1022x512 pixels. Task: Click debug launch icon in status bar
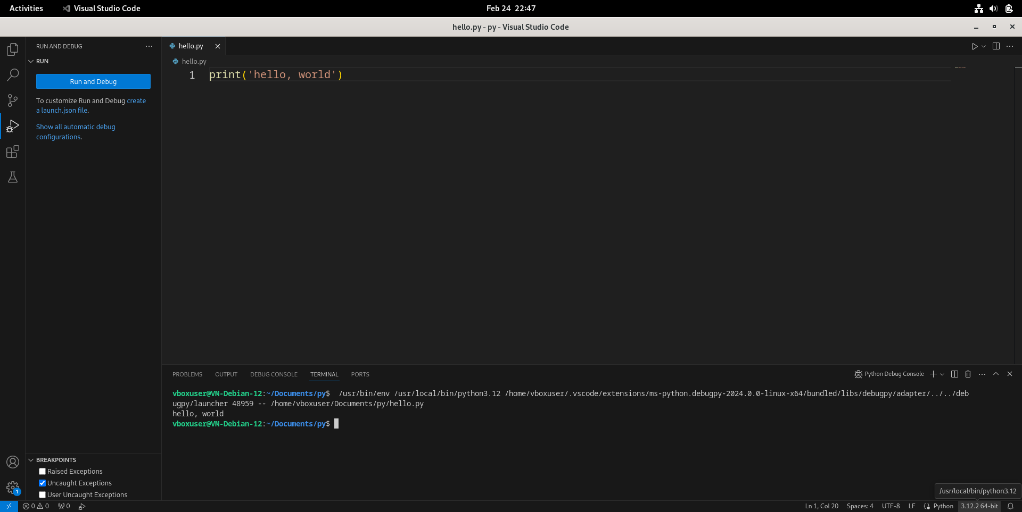click(82, 506)
